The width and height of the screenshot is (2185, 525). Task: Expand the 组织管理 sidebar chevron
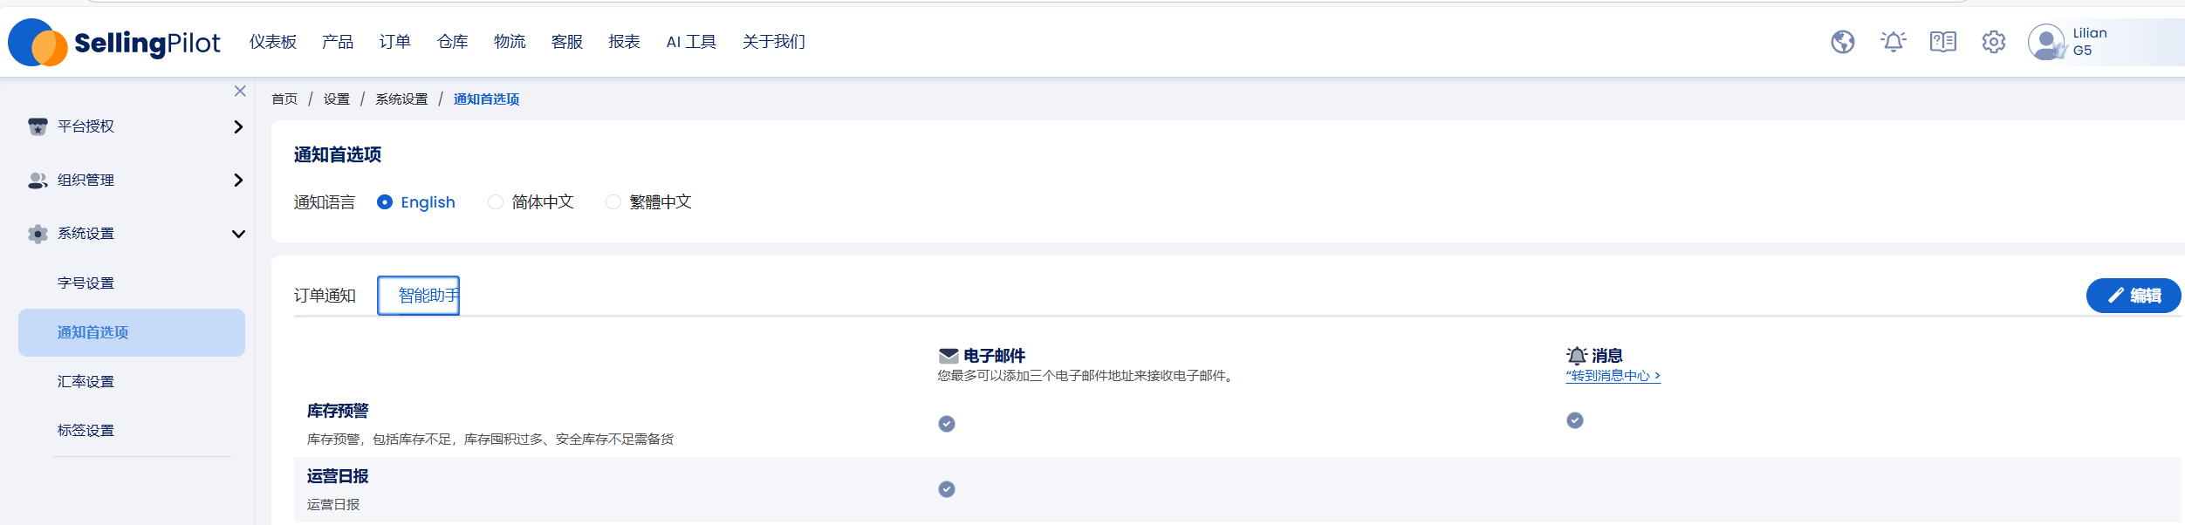[238, 180]
